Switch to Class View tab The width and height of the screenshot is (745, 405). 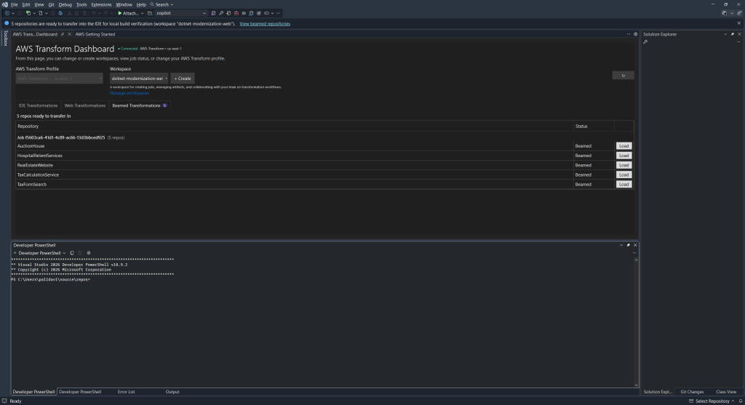[x=726, y=392]
